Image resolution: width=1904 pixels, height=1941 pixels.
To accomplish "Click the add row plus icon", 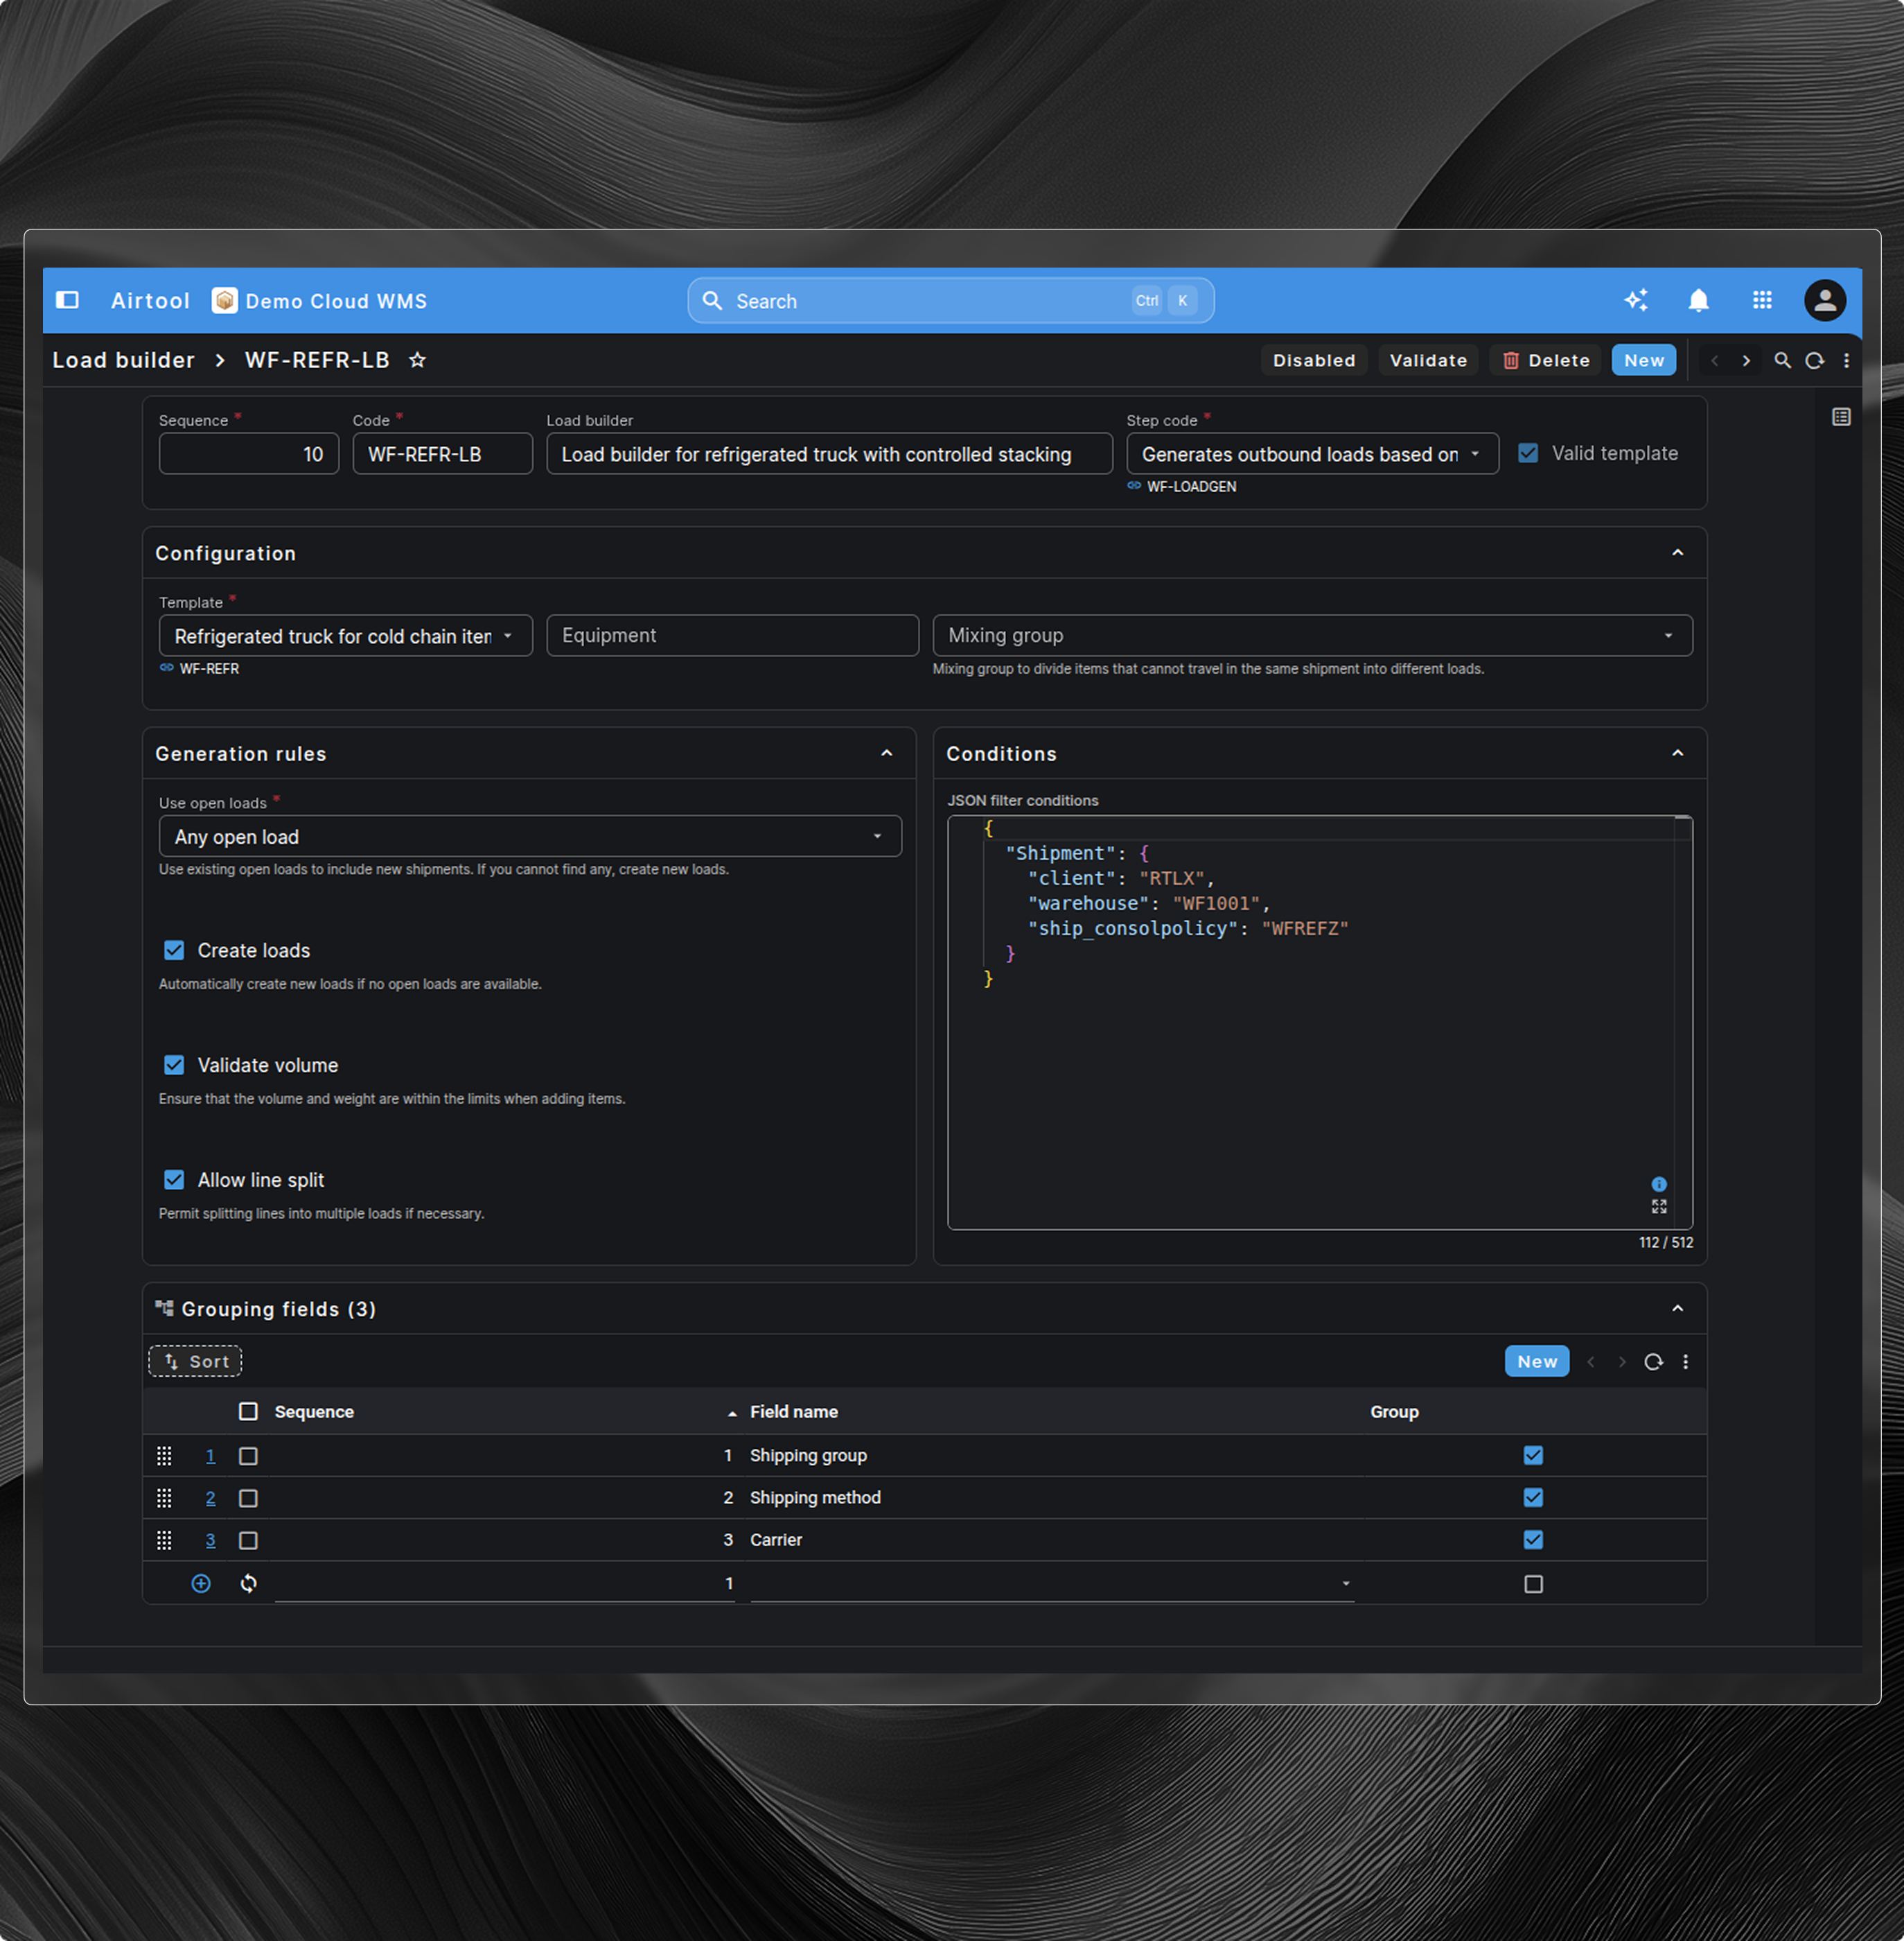I will [201, 1583].
